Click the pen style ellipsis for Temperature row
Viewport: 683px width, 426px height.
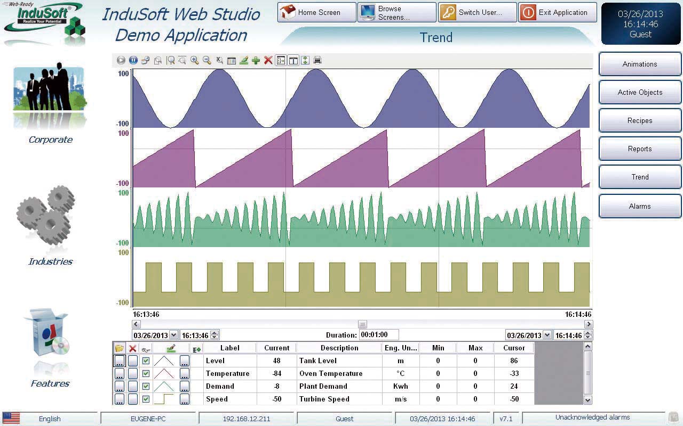pos(185,374)
